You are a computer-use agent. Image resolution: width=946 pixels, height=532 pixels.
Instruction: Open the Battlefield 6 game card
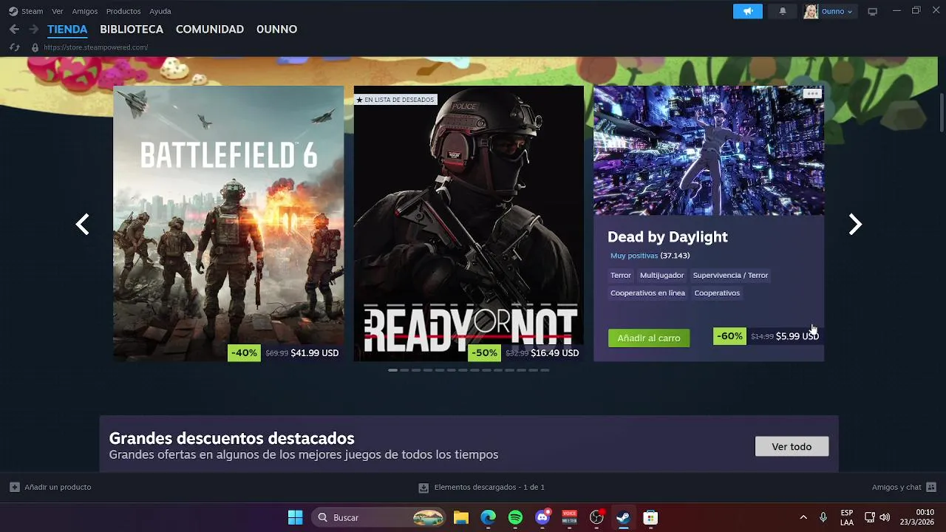[228, 223]
